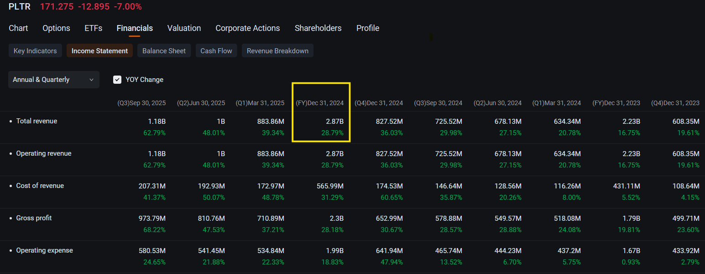Select the Financials tab
The width and height of the screenshot is (705, 274).
click(135, 28)
